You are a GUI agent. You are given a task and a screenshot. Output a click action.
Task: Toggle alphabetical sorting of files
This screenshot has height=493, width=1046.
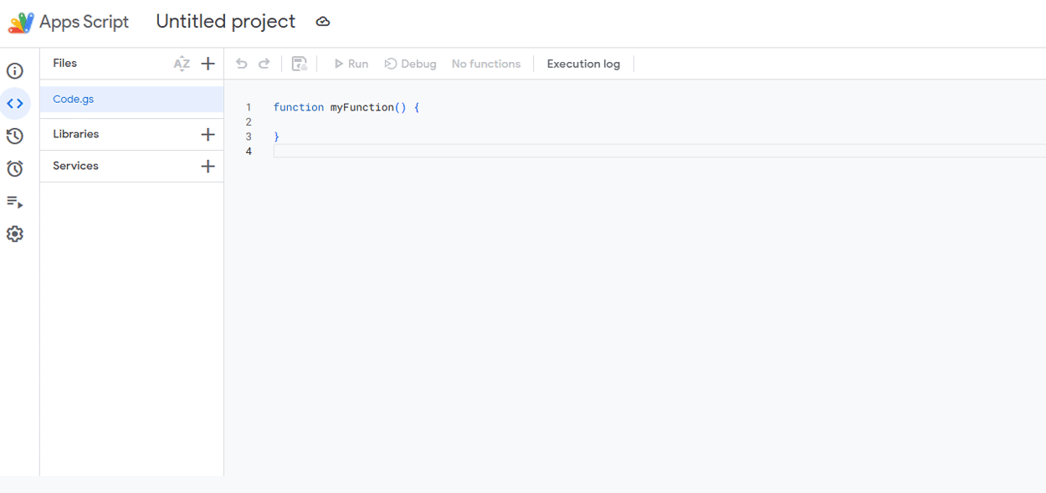pos(182,63)
